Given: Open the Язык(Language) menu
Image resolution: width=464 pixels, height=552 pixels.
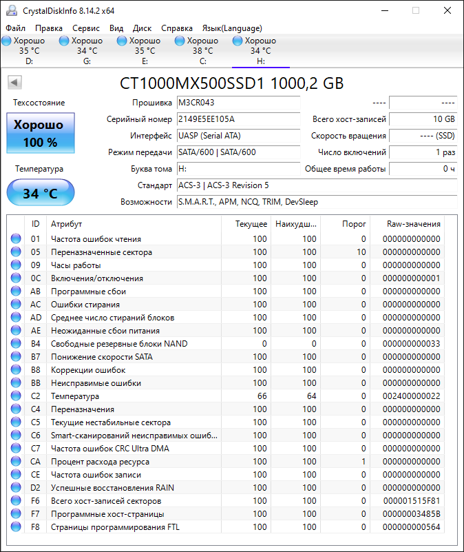Looking at the screenshot, I should point(232,28).
